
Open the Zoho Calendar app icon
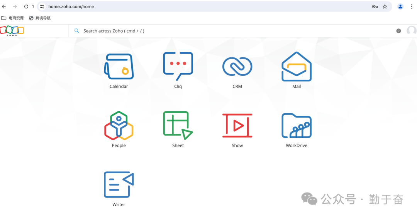[119, 66]
